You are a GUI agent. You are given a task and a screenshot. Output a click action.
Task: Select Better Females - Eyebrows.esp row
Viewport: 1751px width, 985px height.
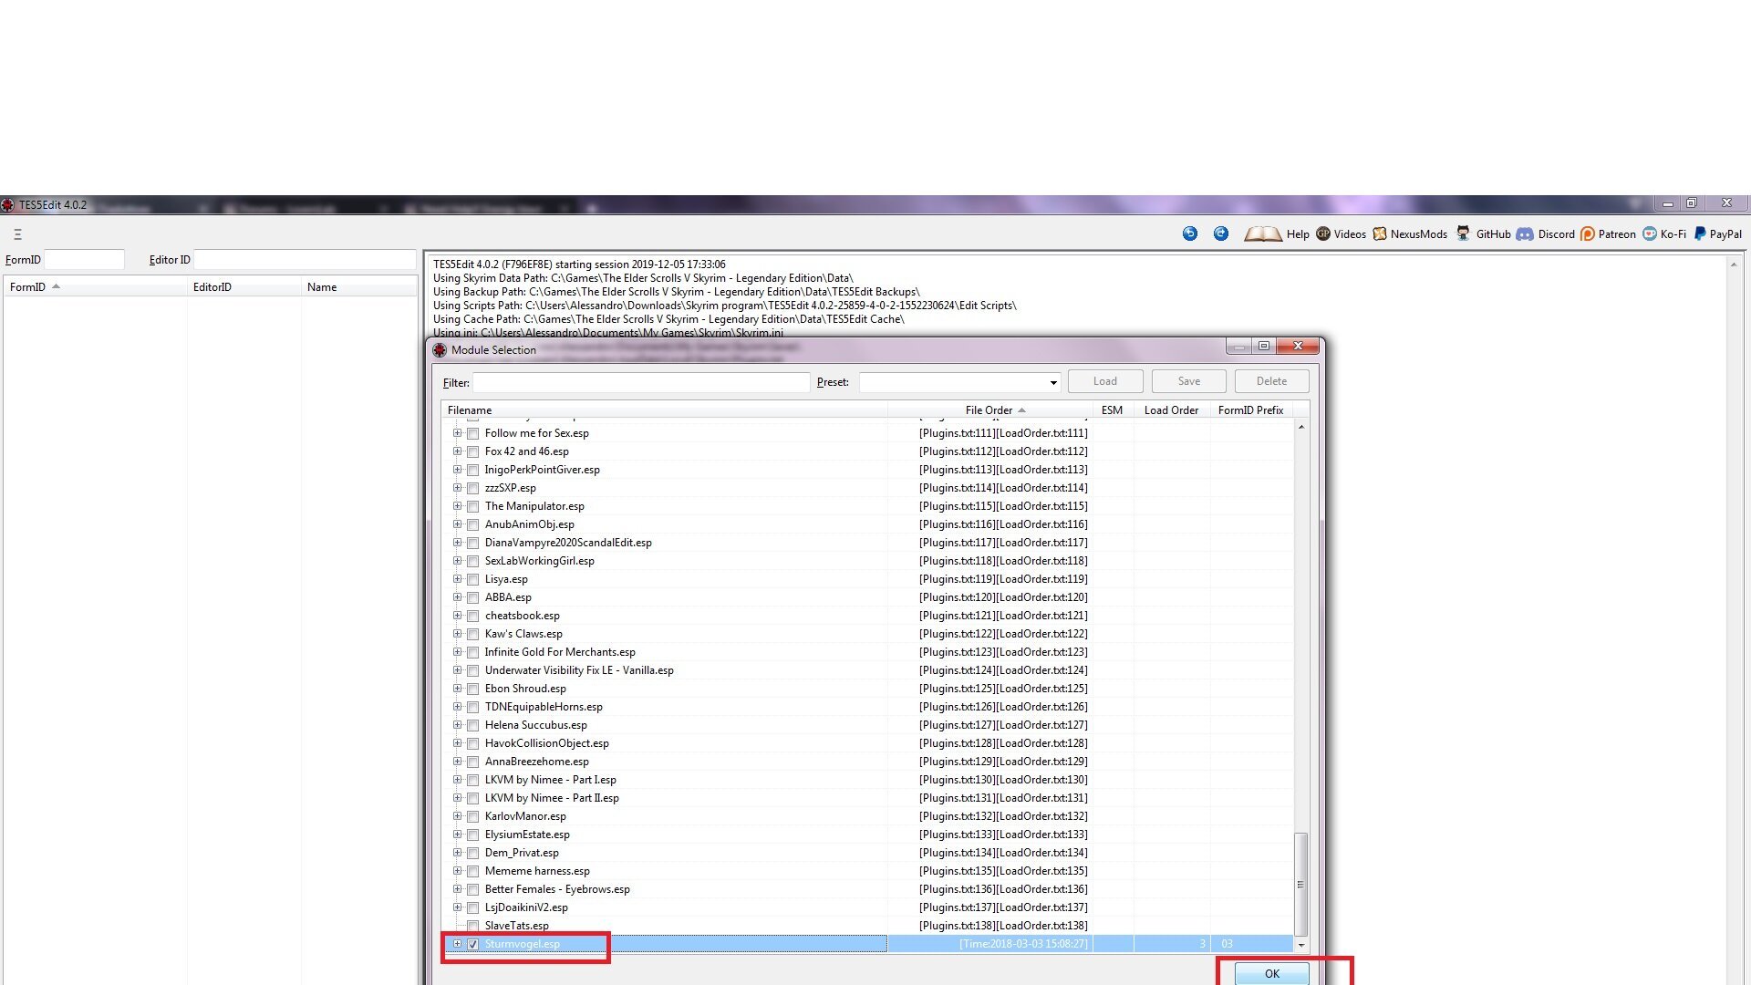pos(868,889)
